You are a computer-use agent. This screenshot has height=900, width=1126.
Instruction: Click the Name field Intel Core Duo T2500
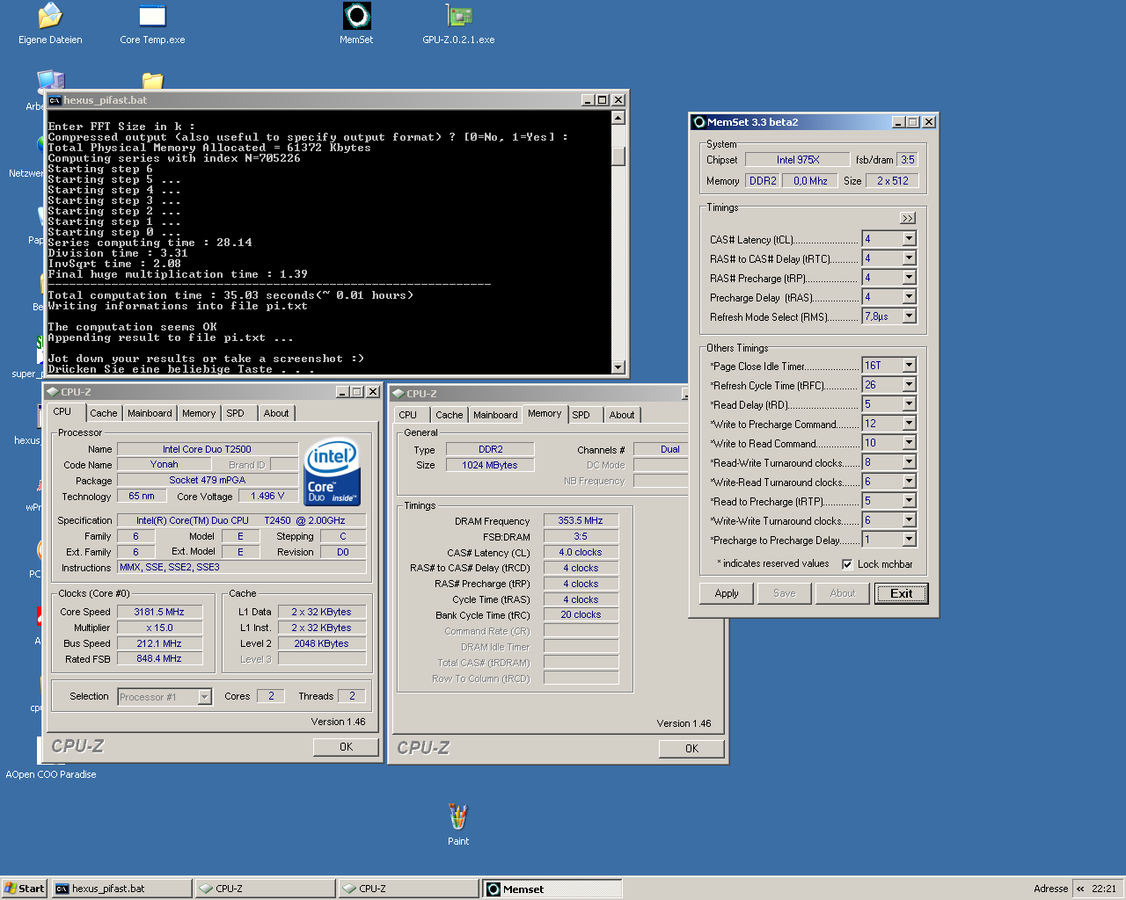tap(207, 449)
